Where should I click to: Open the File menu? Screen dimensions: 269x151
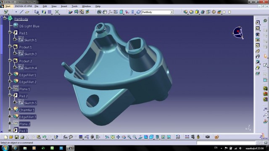[37, 6]
